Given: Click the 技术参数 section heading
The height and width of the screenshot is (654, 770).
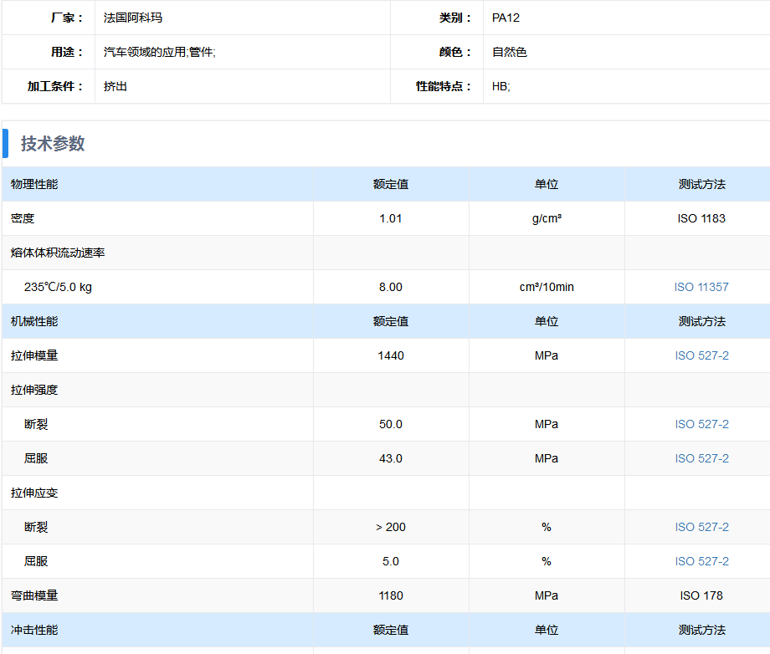Looking at the screenshot, I should pos(53,144).
